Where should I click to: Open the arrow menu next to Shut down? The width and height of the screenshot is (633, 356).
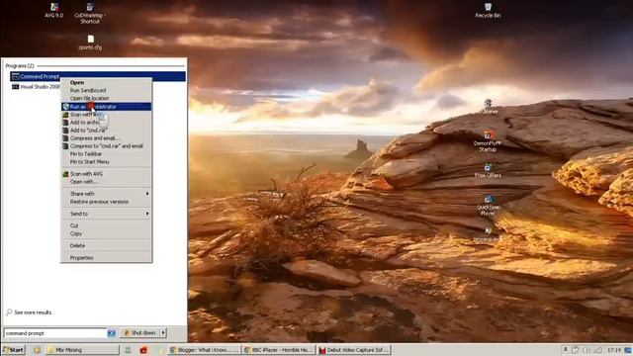[163, 332]
